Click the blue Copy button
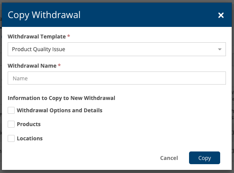Viewport: 234px width, 173px height. (204, 158)
